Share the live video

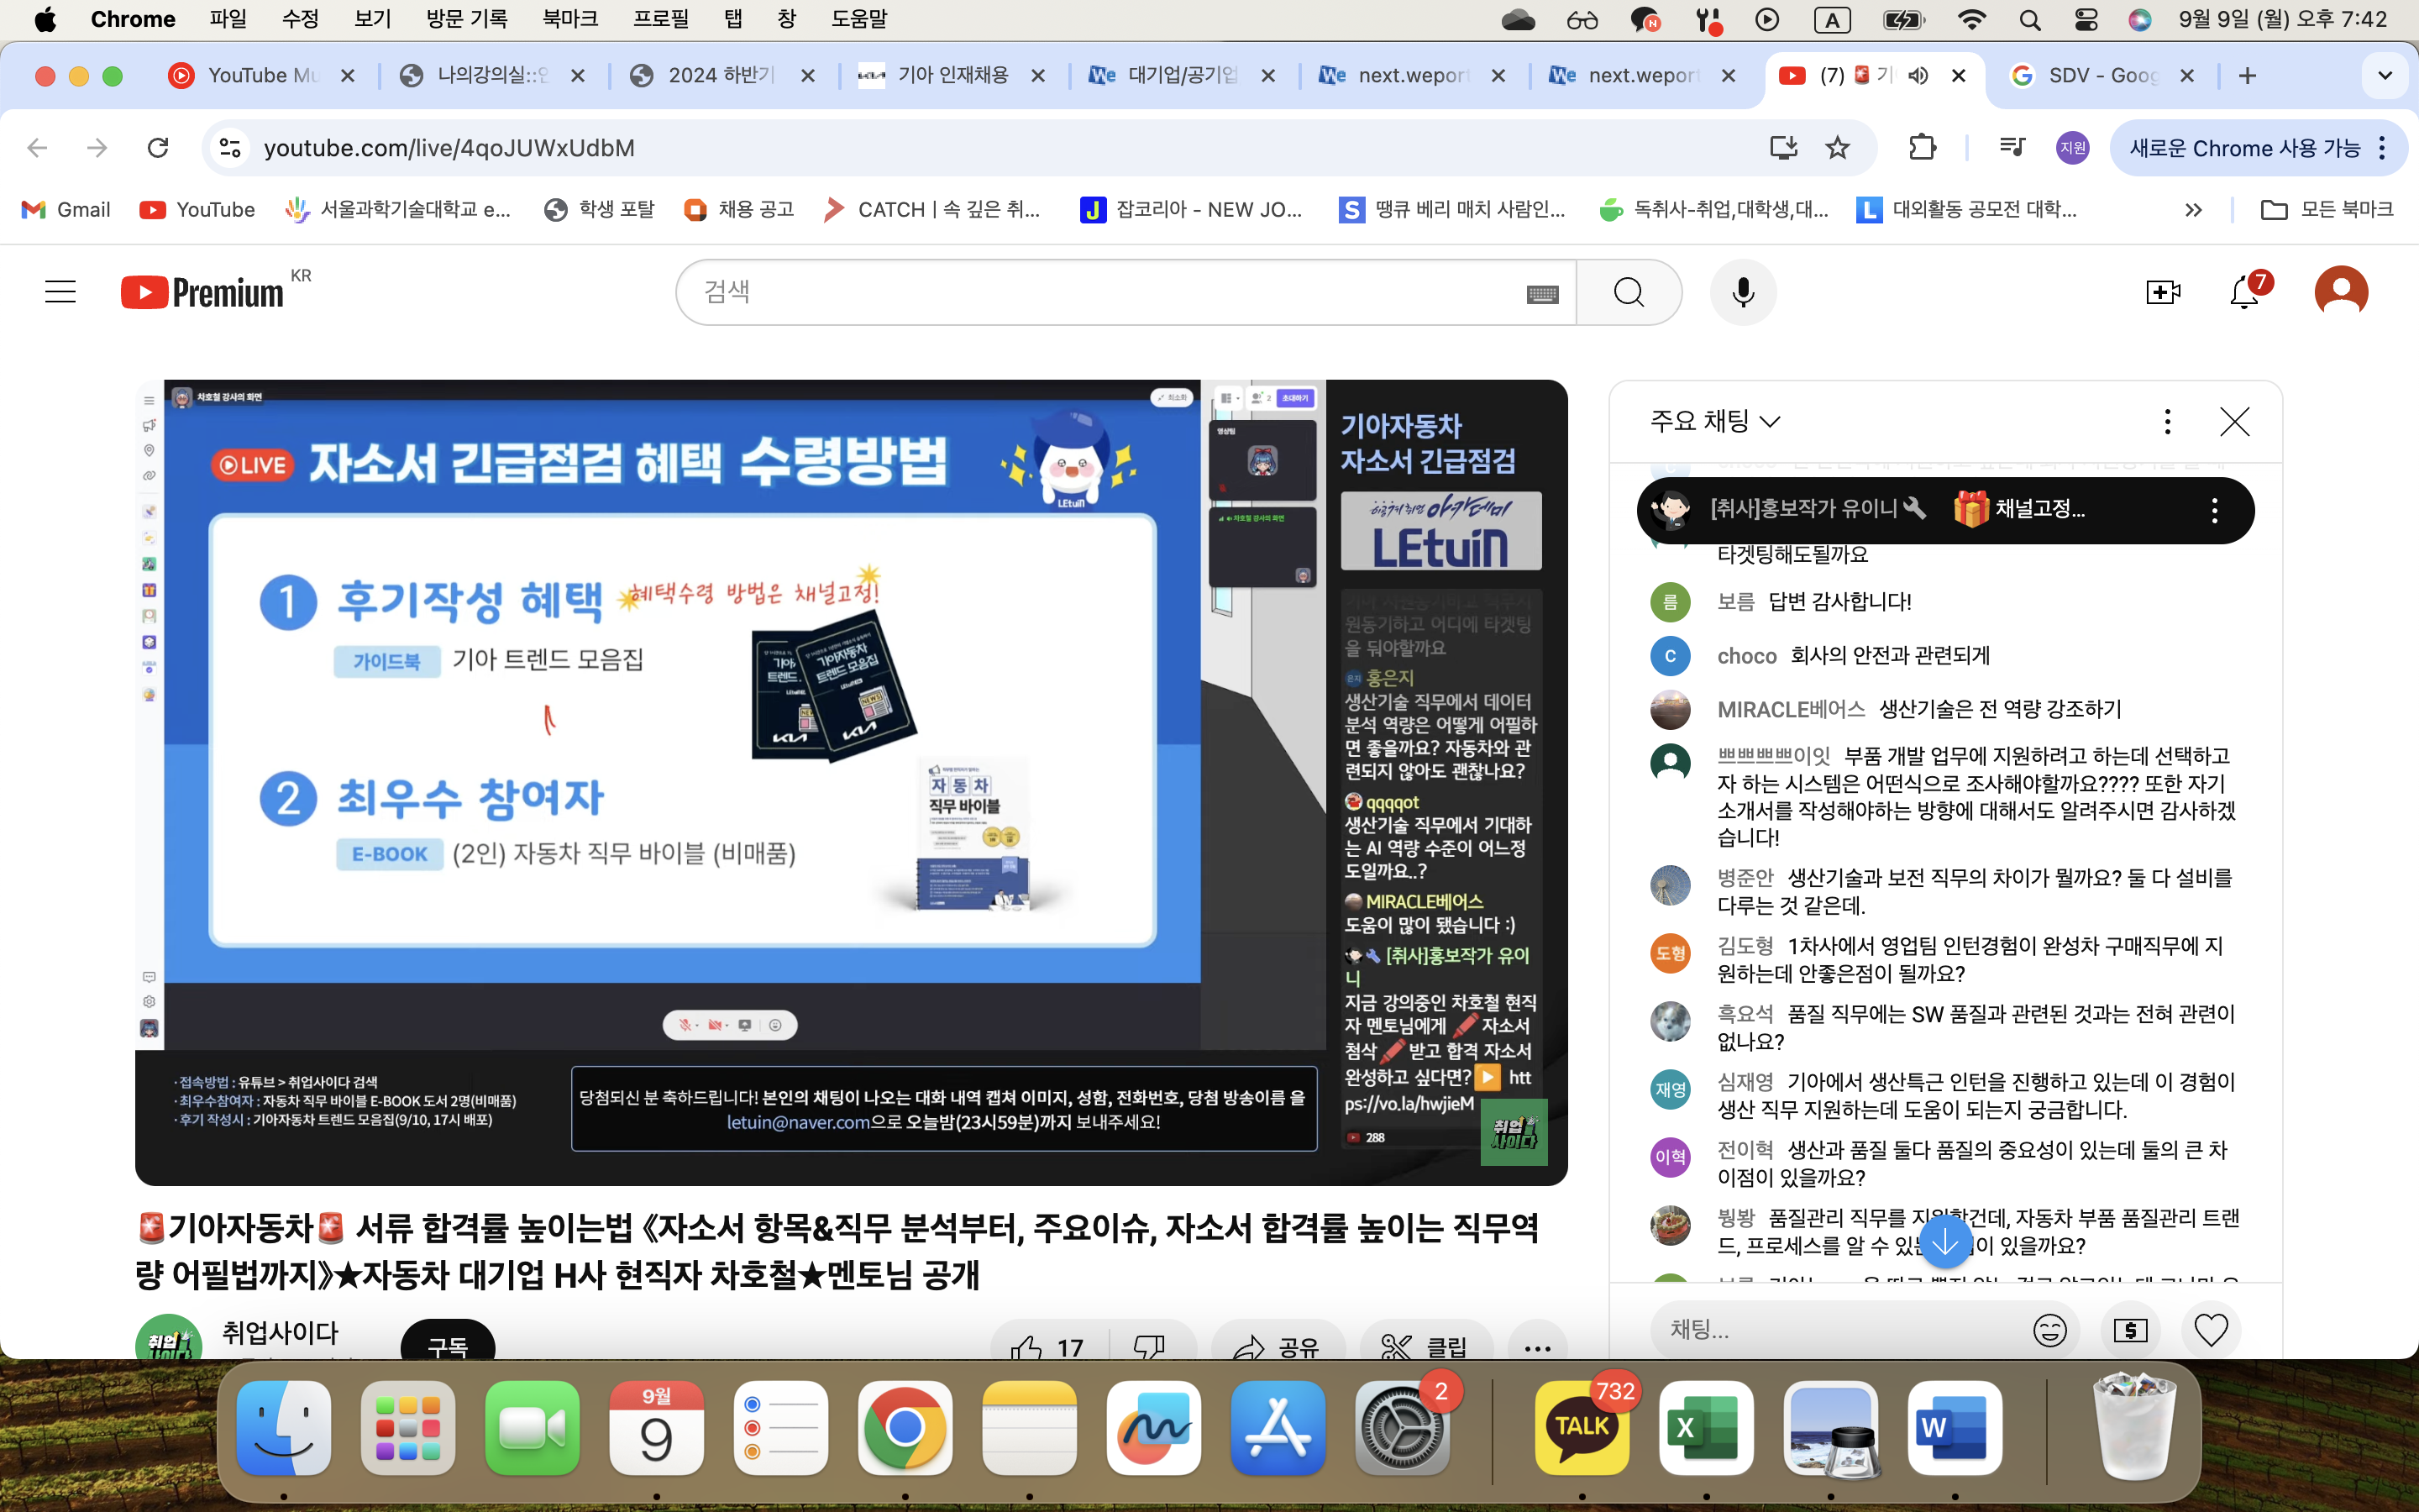tap(1278, 1347)
